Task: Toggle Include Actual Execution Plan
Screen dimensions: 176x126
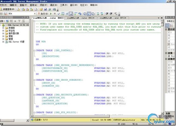Action: (x=76, y=14)
